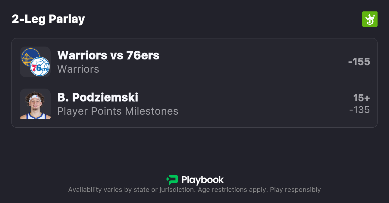Image resolution: width=389 pixels, height=203 pixels.
Task: Click the -155 odds value
Action: pos(359,62)
